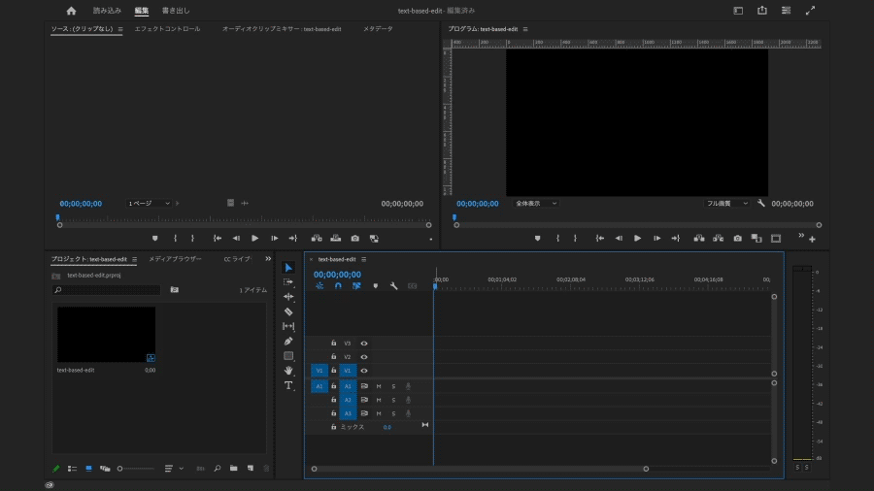Toggle V1 source patching button
Screen dimensions: 874x491
pyautogui.click(x=319, y=371)
